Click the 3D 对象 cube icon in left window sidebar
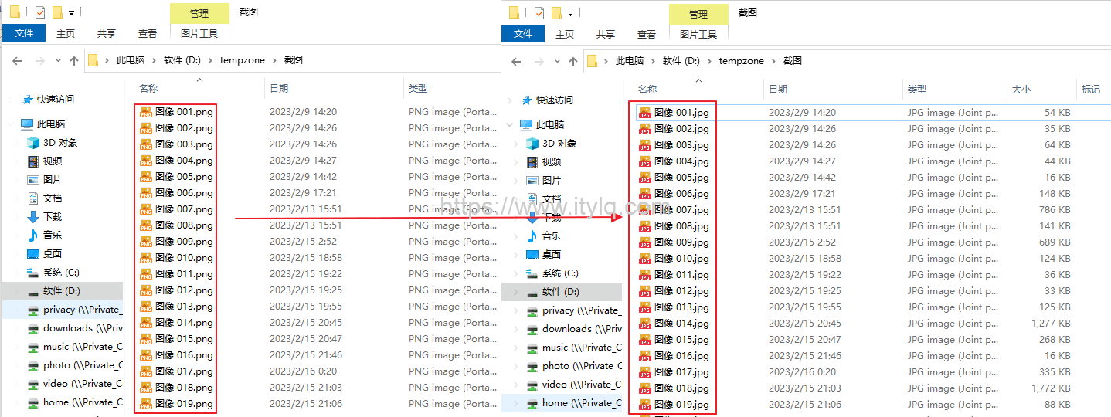 pyautogui.click(x=33, y=143)
